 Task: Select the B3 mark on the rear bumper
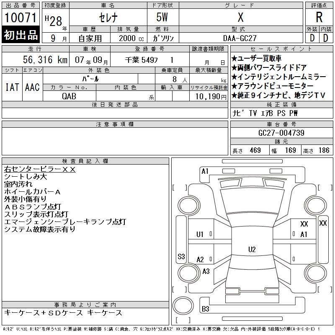pyautogui.click(x=205, y=309)
